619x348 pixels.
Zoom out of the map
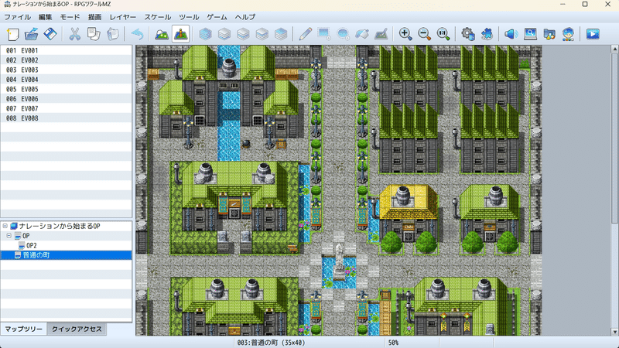(x=424, y=34)
